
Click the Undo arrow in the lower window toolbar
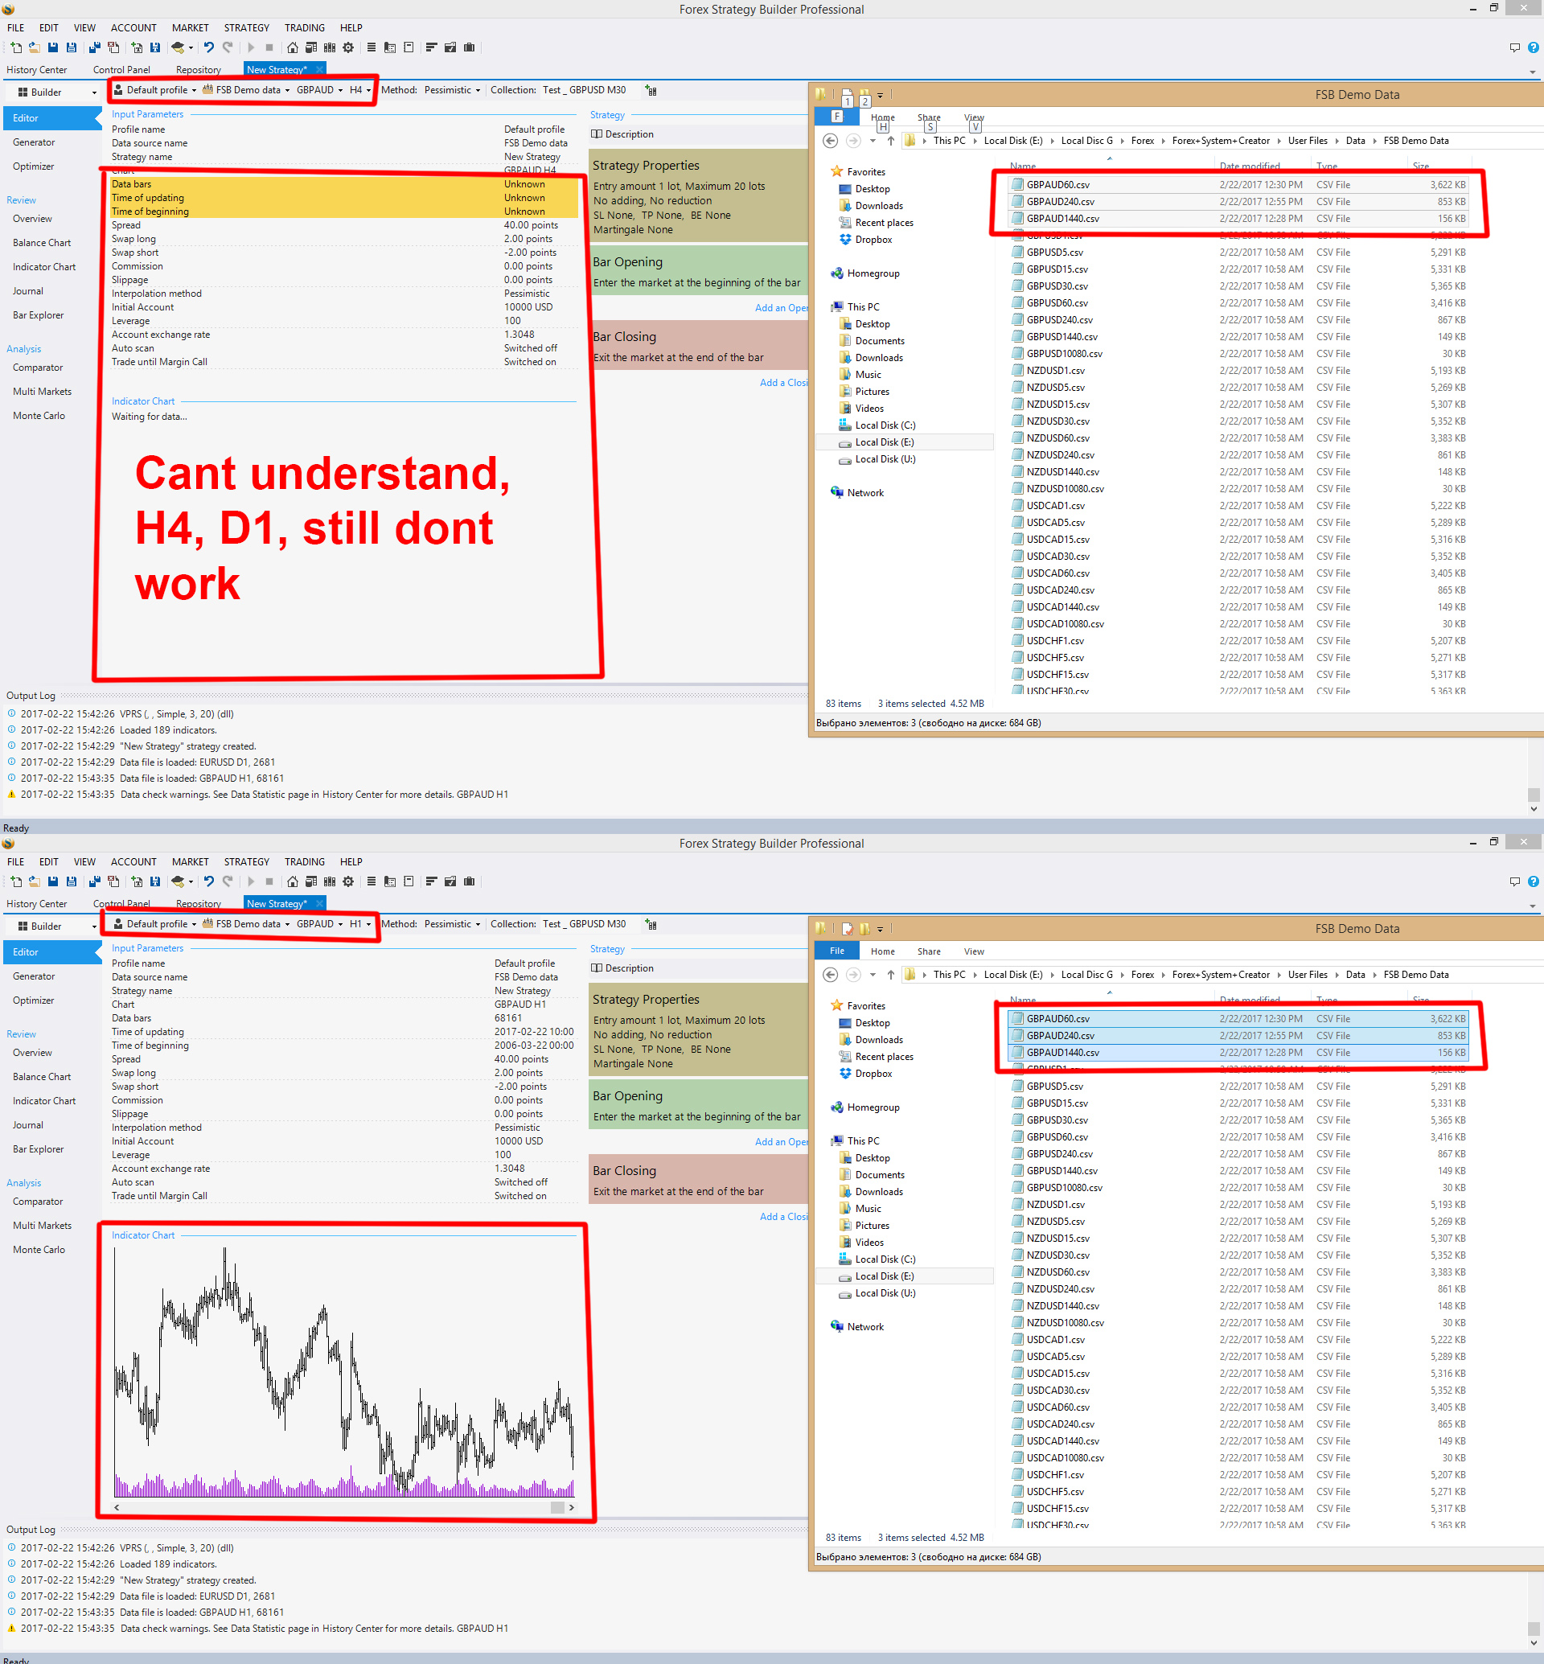(209, 881)
